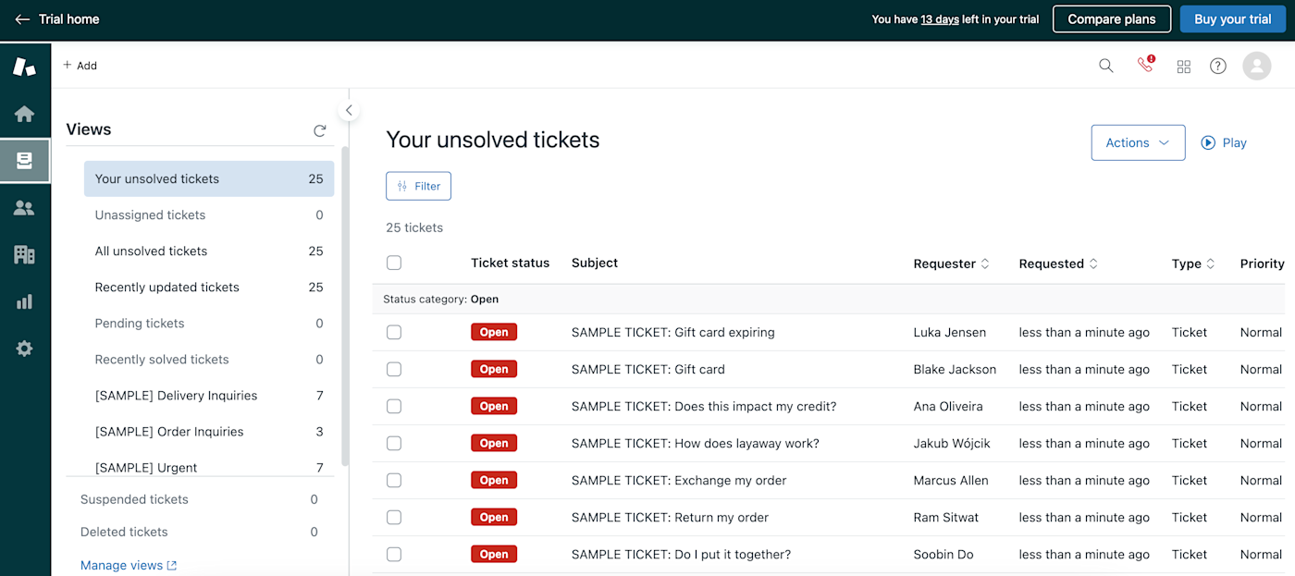Viewport: 1295px width, 576px height.
Task: Select the Unassigned tickets view
Action: [x=151, y=215]
